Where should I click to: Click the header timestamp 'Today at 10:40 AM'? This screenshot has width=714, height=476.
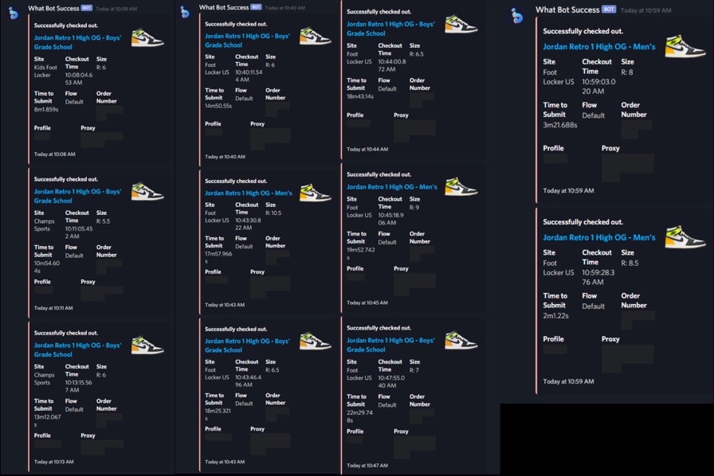click(285, 8)
